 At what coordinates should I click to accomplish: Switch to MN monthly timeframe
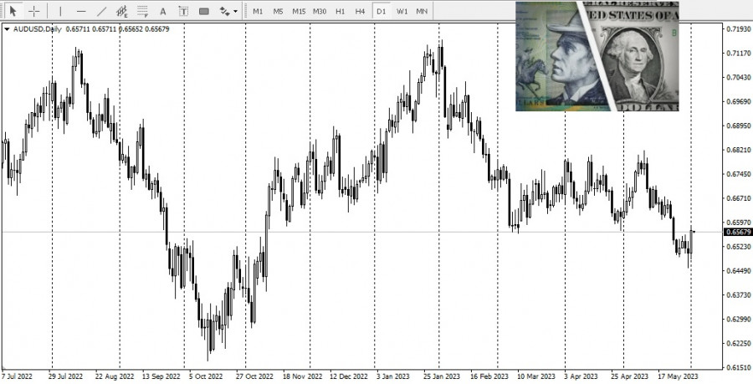(x=422, y=11)
